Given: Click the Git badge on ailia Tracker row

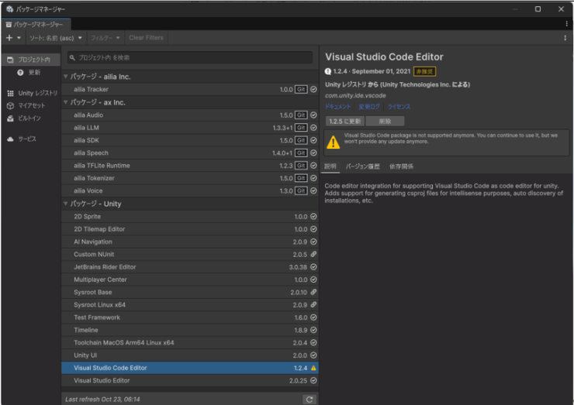Looking at the screenshot, I should coord(301,90).
